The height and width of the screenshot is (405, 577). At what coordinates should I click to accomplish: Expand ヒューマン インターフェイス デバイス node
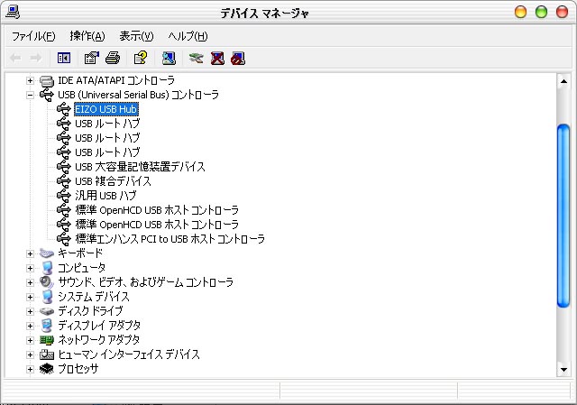(x=30, y=354)
